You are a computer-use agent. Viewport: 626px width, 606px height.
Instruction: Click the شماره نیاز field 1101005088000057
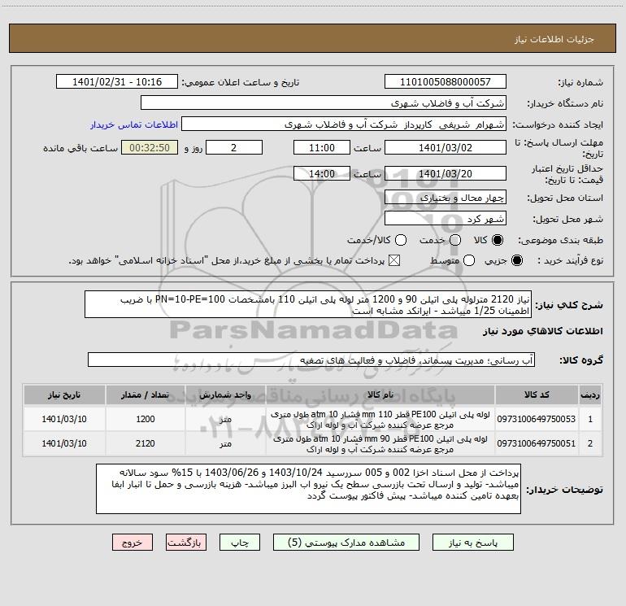click(446, 81)
